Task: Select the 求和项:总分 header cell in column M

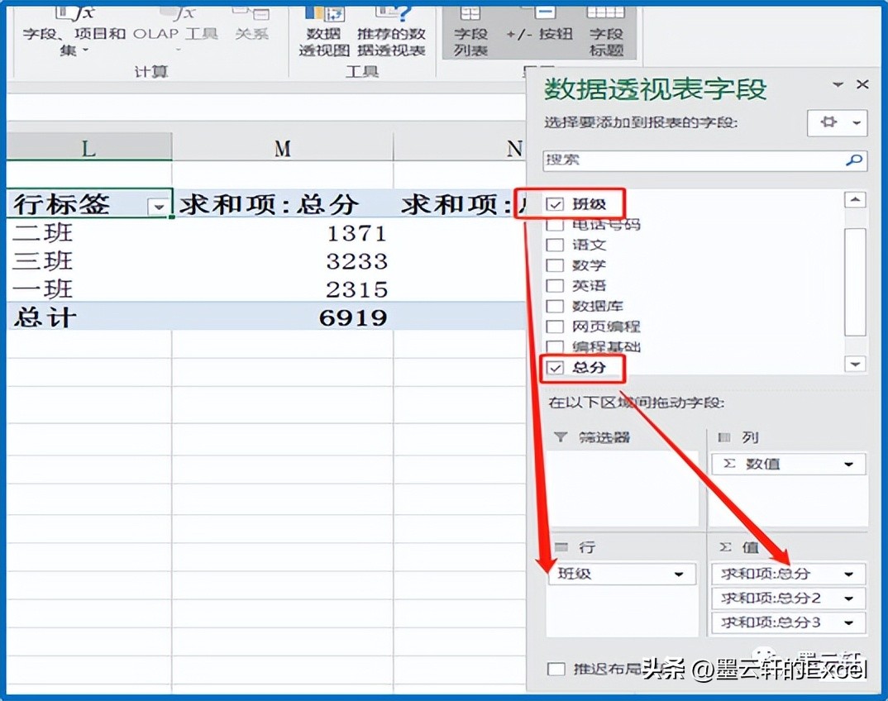Action: [x=283, y=204]
